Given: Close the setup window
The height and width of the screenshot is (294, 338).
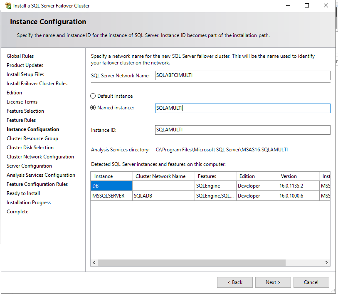Looking at the screenshot, I should pyautogui.click(x=326, y=5).
